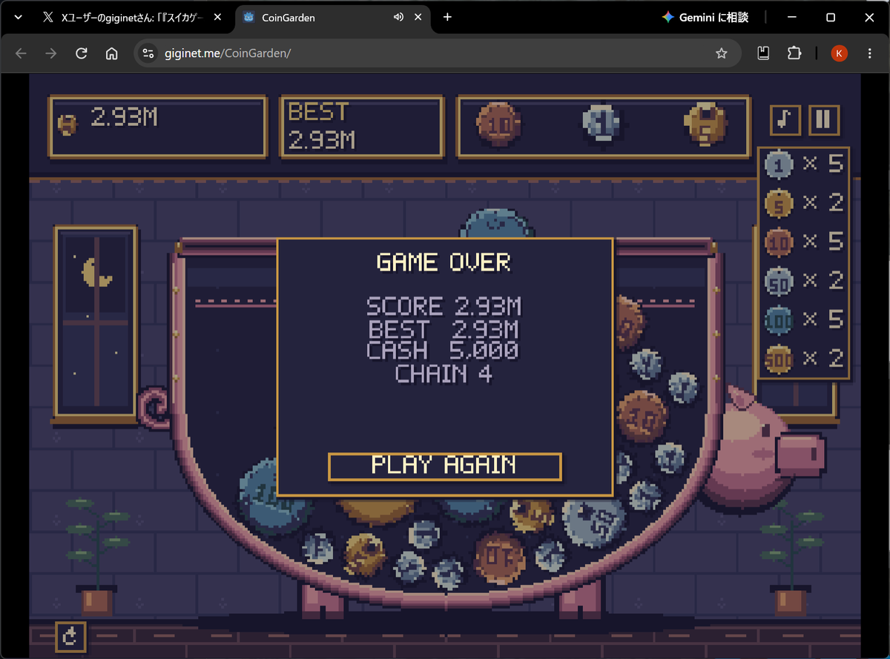890x659 pixels.
Task: Click the restart icon at bottom left
Action: click(71, 637)
